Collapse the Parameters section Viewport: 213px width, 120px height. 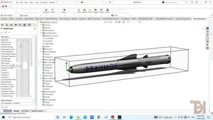tap(33, 37)
